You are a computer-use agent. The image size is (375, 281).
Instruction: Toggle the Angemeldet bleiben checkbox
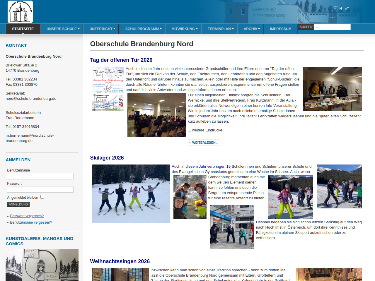42,197
